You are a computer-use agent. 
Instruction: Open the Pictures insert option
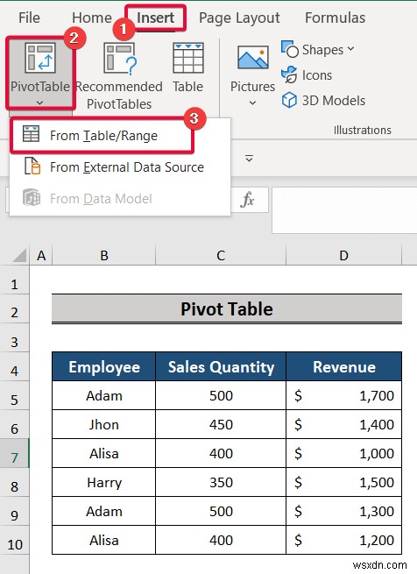(252, 75)
